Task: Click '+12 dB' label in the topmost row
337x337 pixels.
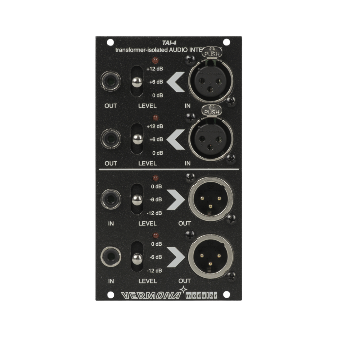Action: [155, 69]
